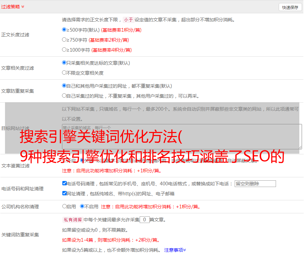Click the red text 基础费率4积分/篇

[x=112, y=50]
